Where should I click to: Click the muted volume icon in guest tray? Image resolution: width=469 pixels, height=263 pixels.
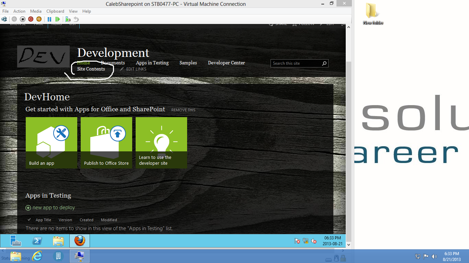pyautogui.click(x=314, y=241)
